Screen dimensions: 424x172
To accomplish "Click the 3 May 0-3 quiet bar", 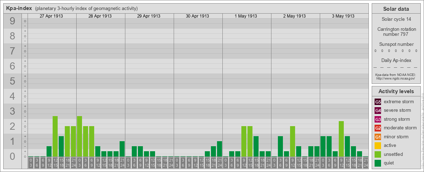I will 323,147.
